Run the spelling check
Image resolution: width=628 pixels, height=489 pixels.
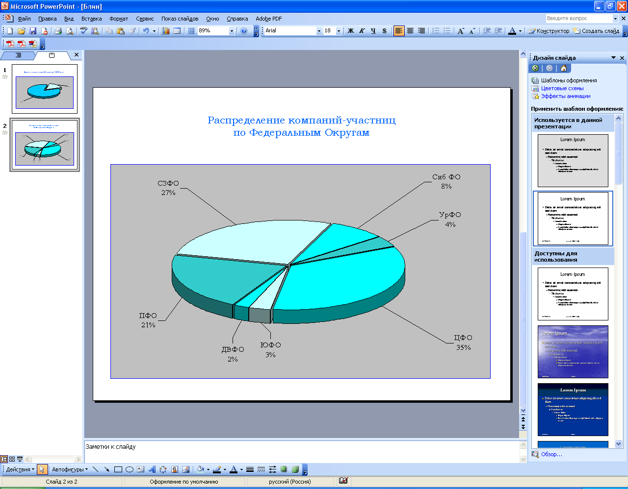click(x=83, y=31)
